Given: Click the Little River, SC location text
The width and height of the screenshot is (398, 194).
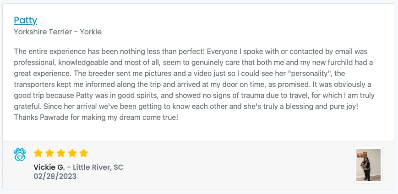Looking at the screenshot, I should pos(98,167).
